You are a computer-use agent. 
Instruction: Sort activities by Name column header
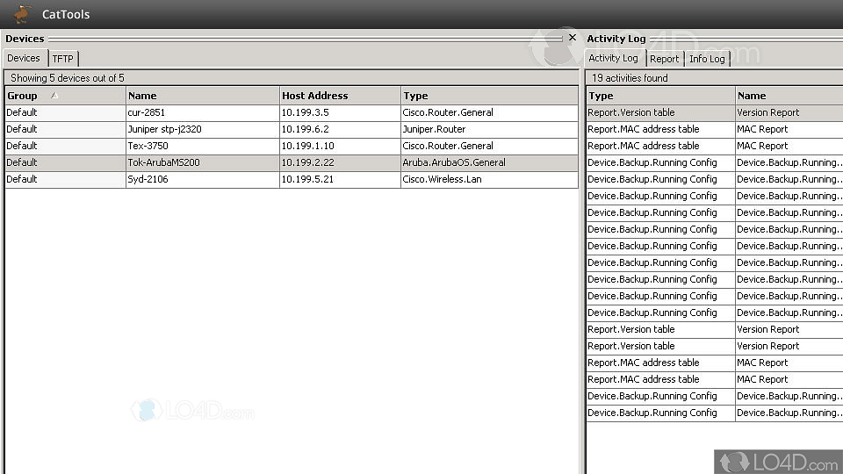(789, 96)
